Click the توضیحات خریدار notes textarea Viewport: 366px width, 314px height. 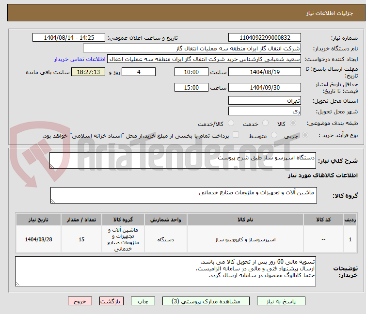pyautogui.click(x=165, y=271)
